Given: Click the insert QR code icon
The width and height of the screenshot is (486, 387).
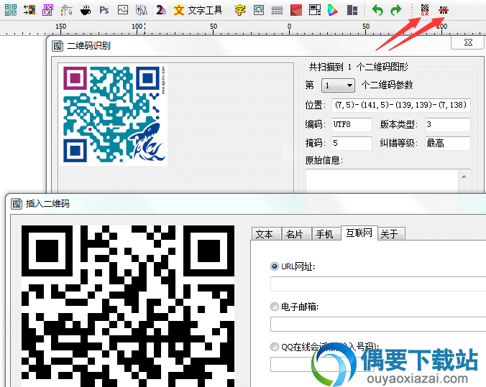Looking at the screenshot, I should point(425,10).
